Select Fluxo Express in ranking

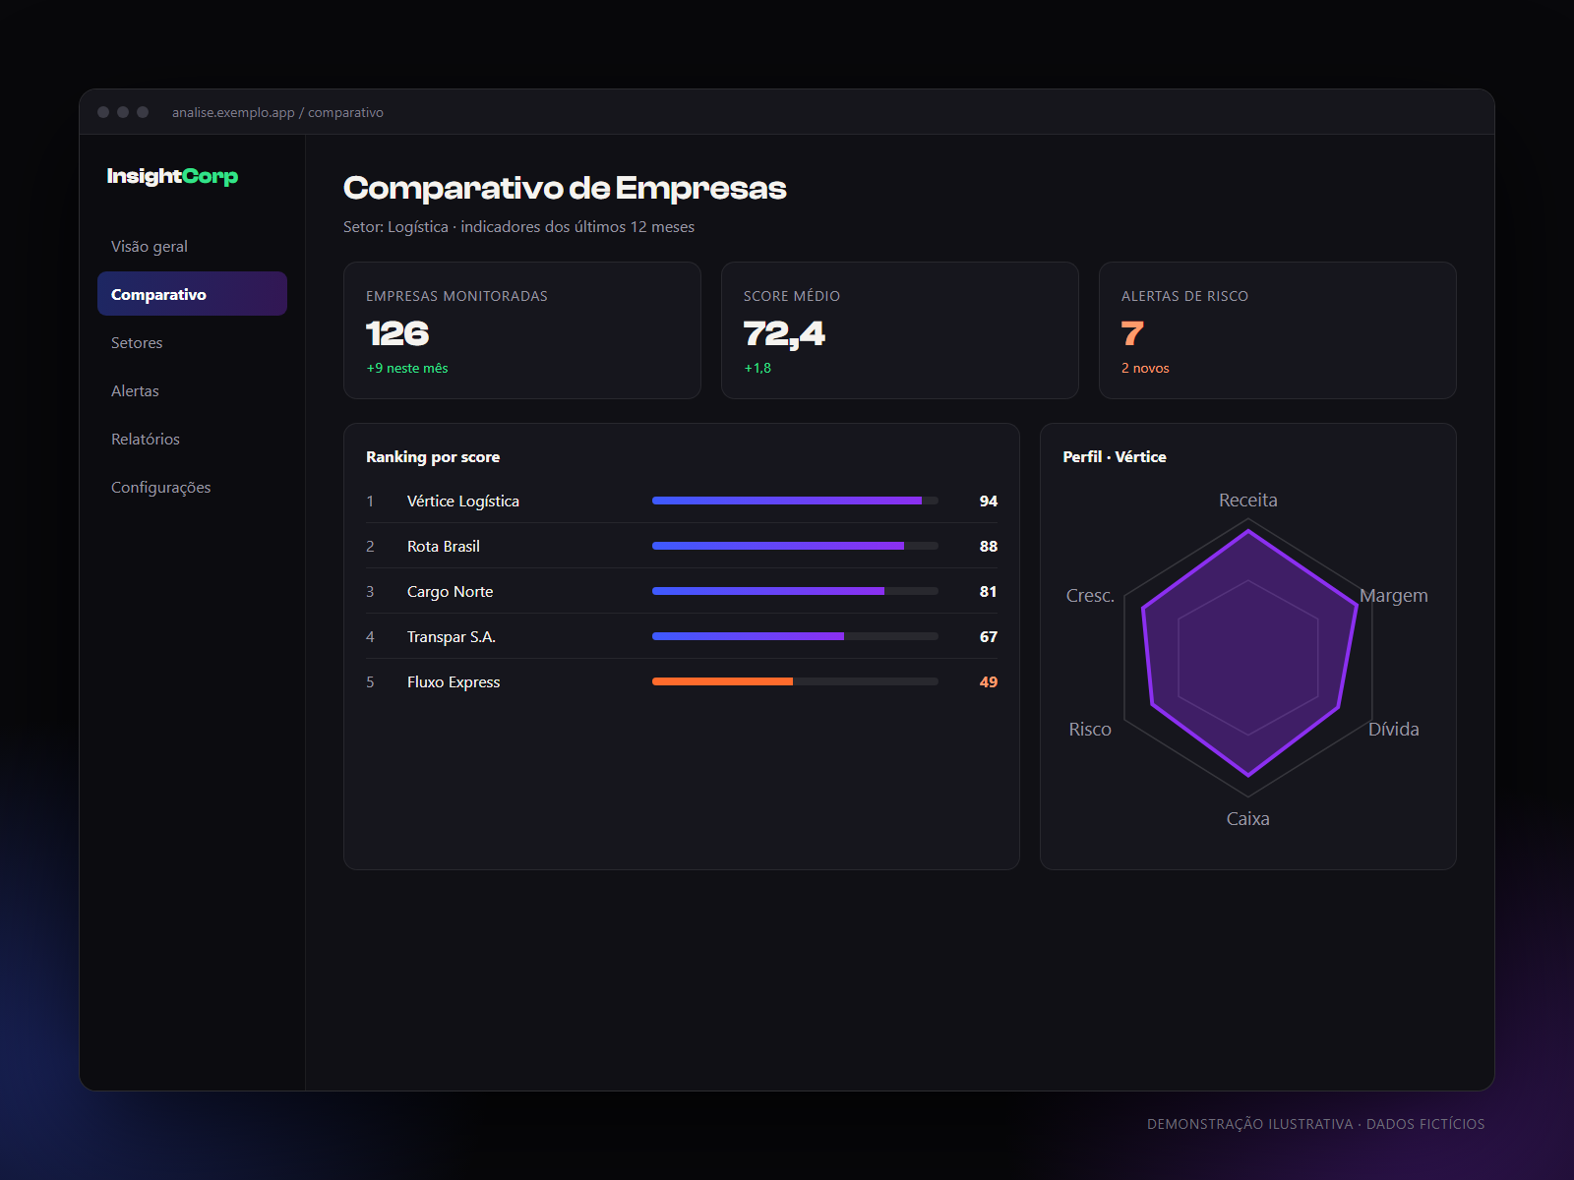(682, 681)
